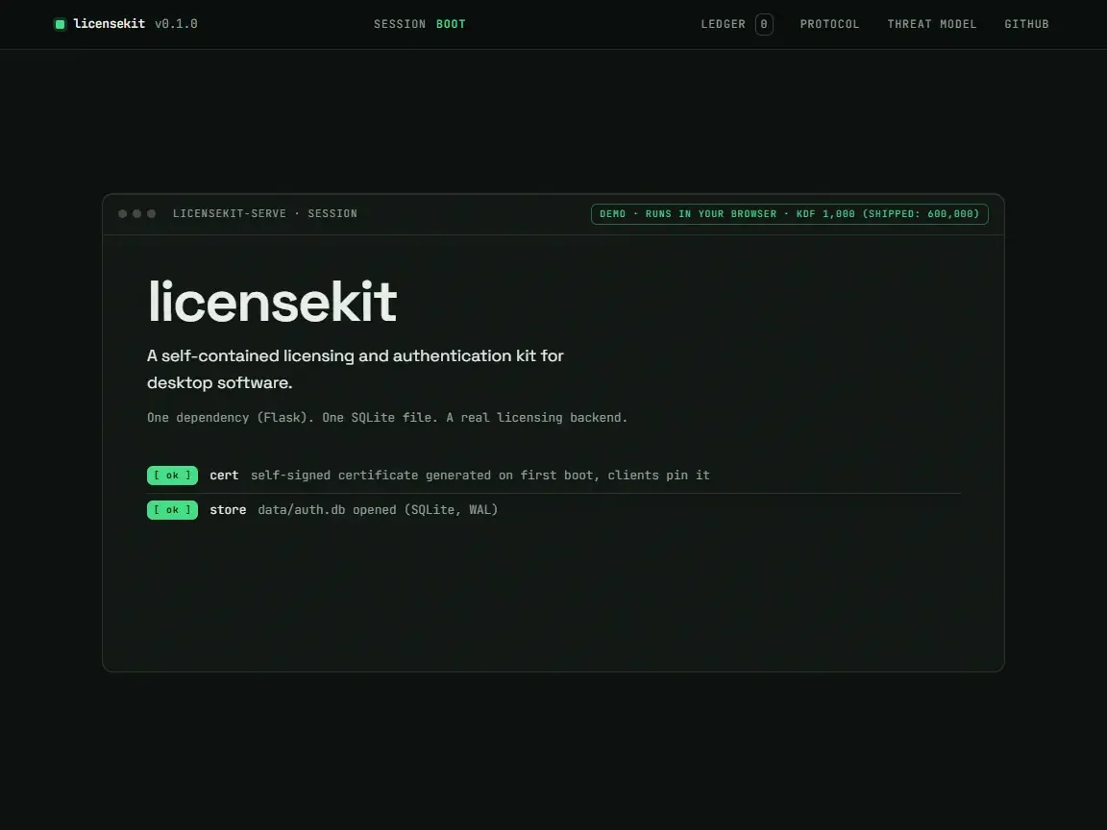This screenshot has width=1107, height=830.
Task: Click the DEMO runs-in-browser KDF badge
Action: (789, 214)
